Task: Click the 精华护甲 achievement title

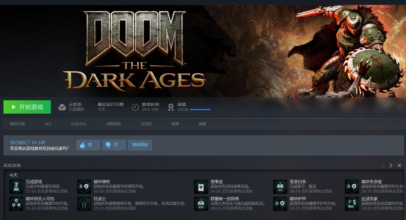Action: click(x=298, y=199)
